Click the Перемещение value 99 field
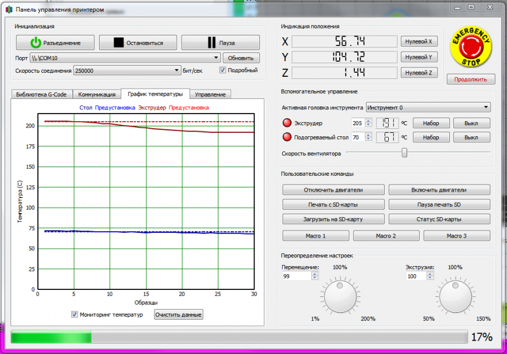 (297, 276)
